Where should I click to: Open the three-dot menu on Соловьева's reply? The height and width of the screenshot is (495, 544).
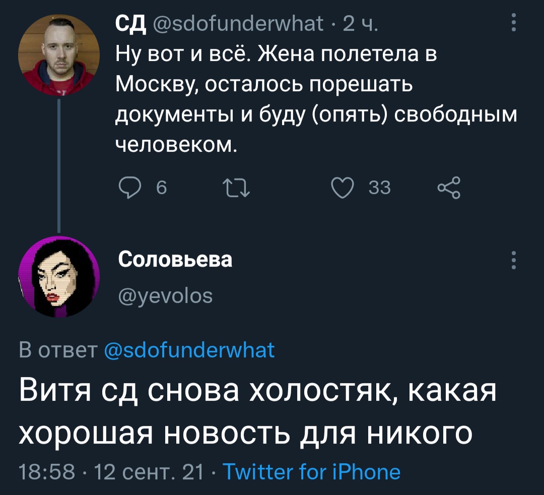[513, 260]
